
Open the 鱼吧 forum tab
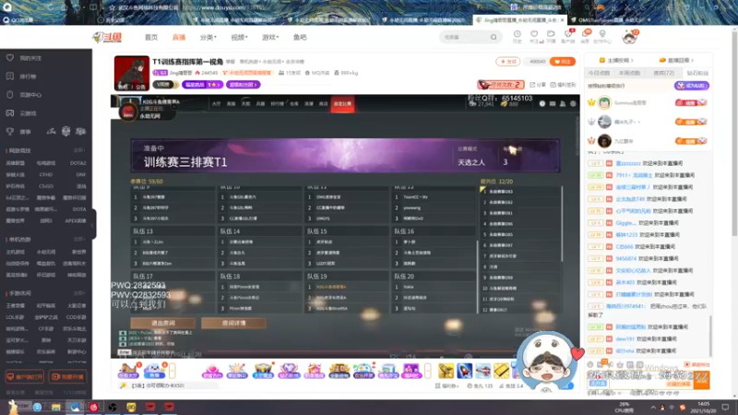[x=300, y=37]
